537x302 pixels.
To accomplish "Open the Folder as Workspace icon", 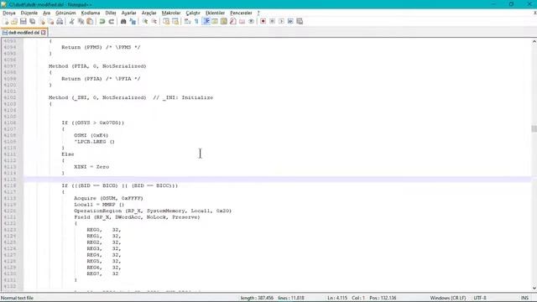I will click(x=242, y=21).
